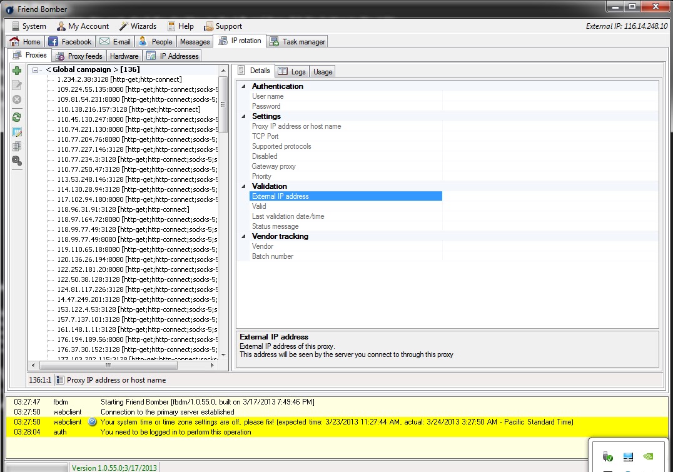
Task: Open the System menu
Action: (x=29, y=26)
